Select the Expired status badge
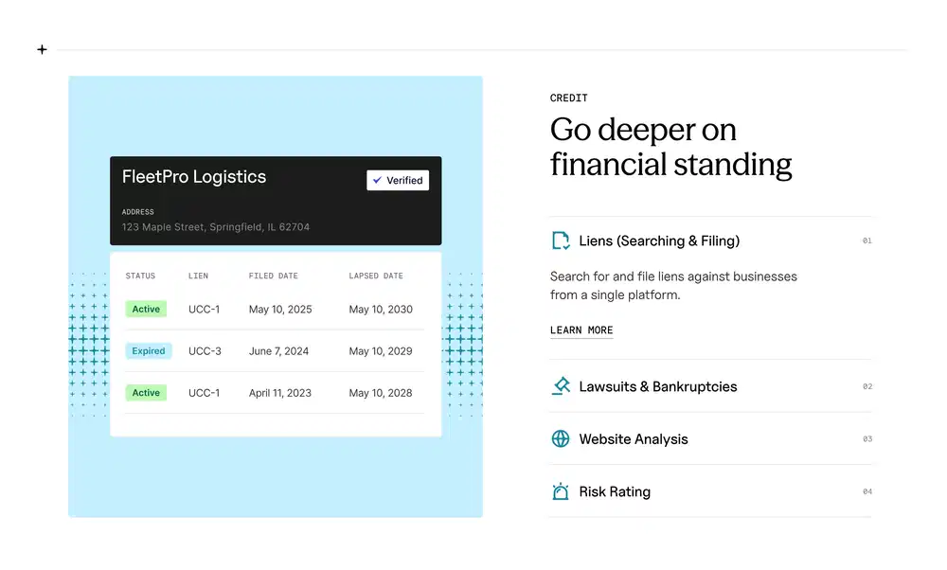 pos(149,351)
